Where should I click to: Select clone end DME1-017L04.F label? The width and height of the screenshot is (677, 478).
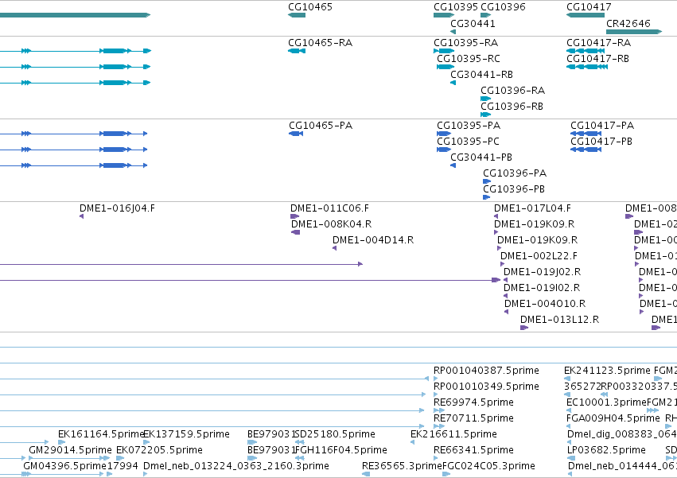532,208
